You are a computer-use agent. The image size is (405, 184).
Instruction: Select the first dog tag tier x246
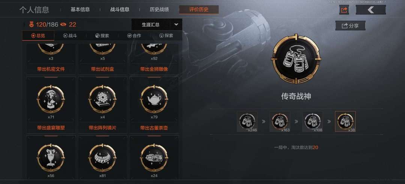(247, 121)
